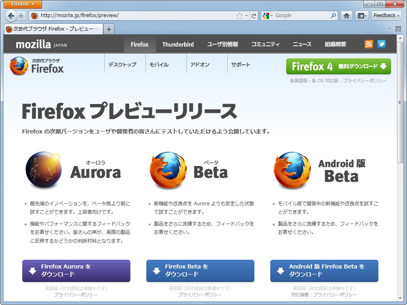This screenshot has height=305, width=407.
Task: Click the Firefox 4 無料ダウンロード button
Action: pos(338,66)
